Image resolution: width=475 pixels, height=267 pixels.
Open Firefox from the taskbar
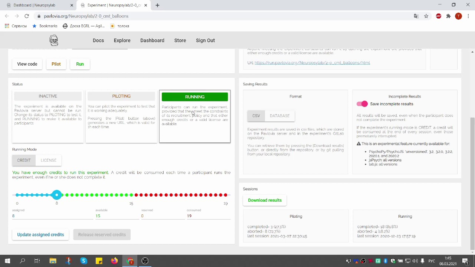click(114, 261)
